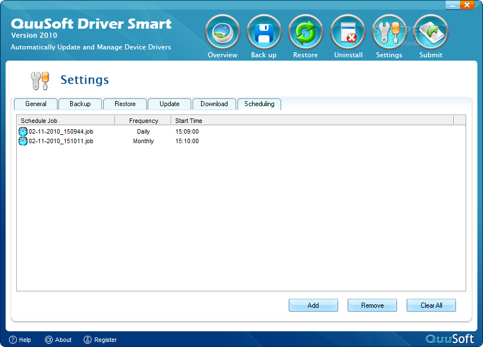Add a new scheduled job
483x347 pixels.
[x=313, y=305]
